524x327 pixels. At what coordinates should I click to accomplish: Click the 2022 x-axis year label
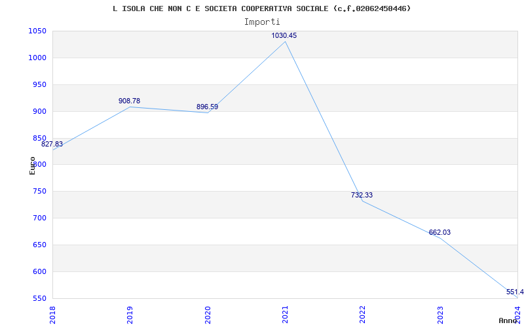(x=363, y=315)
